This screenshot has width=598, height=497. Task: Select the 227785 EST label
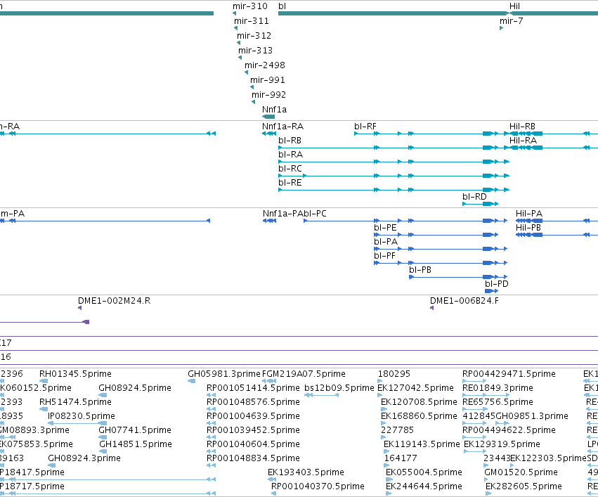[397, 430]
